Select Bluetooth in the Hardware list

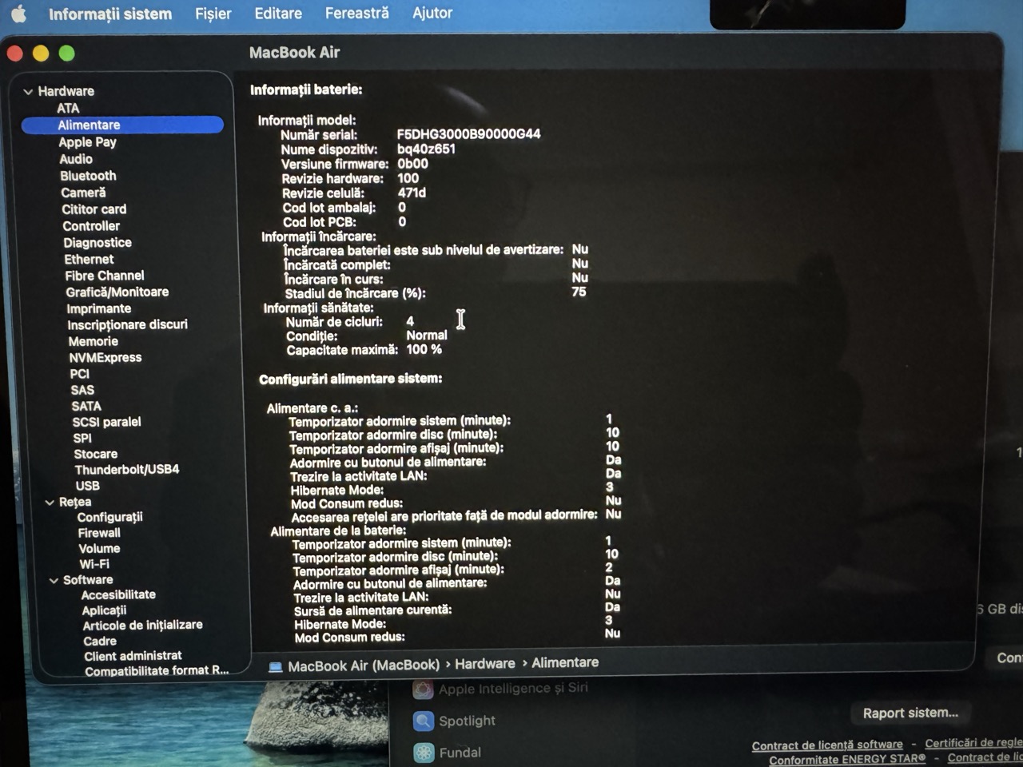[x=88, y=176]
